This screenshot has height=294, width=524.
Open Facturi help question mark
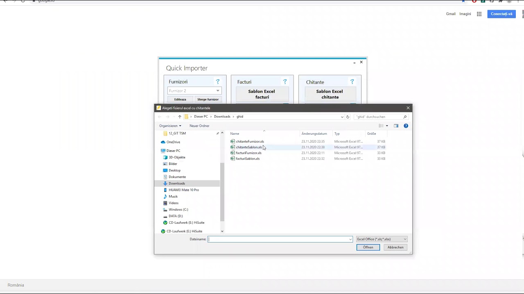point(285,82)
